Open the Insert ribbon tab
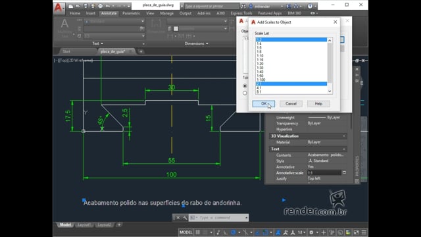This screenshot has width=421, height=237. point(91,13)
